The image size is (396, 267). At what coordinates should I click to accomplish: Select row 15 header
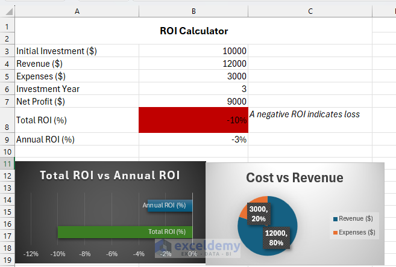coord(7,212)
